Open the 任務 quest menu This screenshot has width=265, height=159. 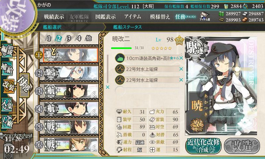[185, 17]
